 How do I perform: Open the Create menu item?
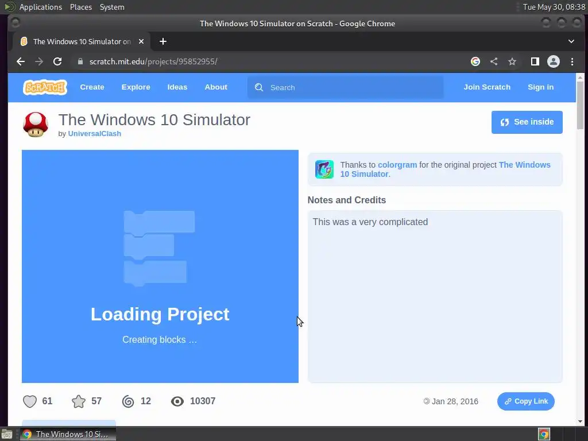(92, 87)
